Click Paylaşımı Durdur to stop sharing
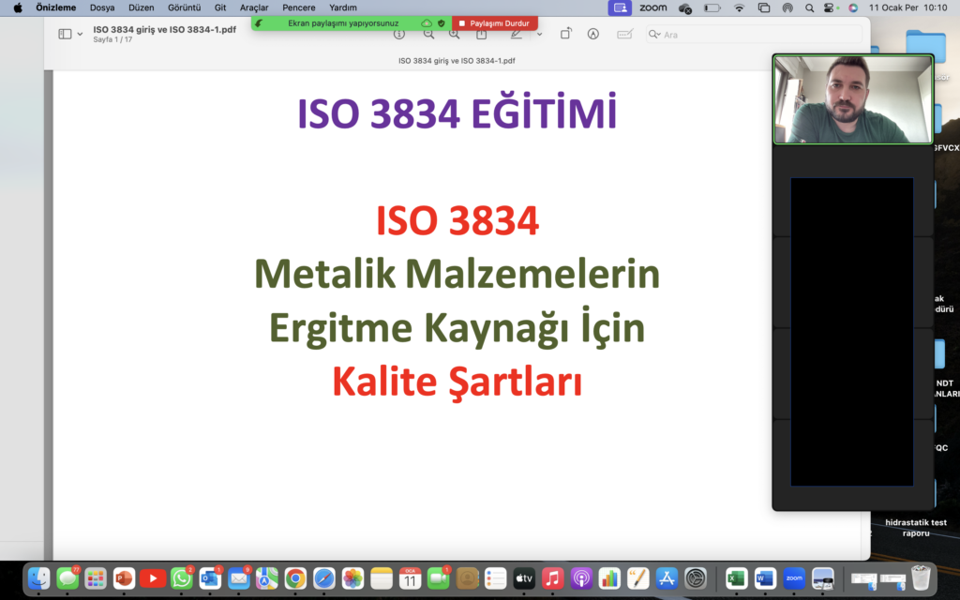 tap(494, 22)
